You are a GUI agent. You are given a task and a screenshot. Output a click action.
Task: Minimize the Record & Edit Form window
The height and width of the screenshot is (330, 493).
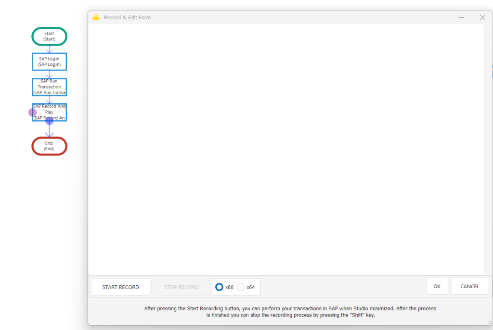(x=462, y=17)
